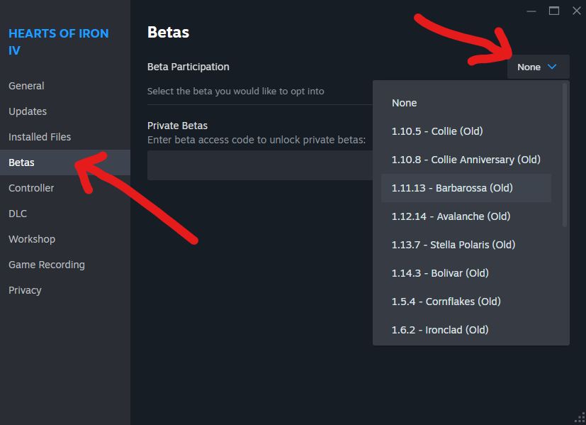Choose 1.10.5 - Collie (Old)

click(437, 131)
